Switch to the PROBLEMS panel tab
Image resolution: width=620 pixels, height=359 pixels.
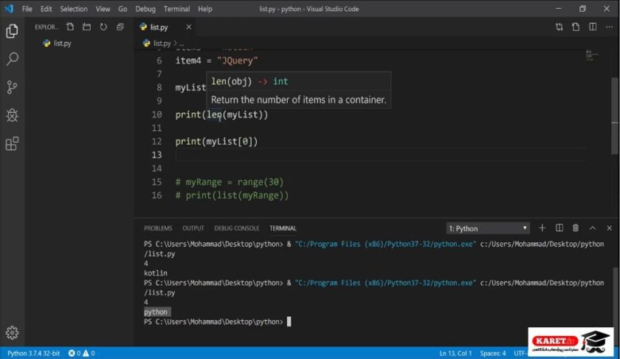(157, 228)
